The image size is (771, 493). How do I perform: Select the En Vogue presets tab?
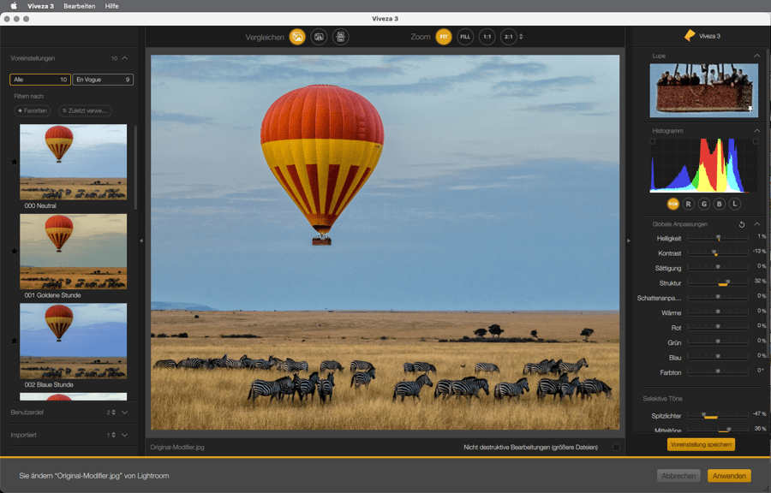(103, 80)
